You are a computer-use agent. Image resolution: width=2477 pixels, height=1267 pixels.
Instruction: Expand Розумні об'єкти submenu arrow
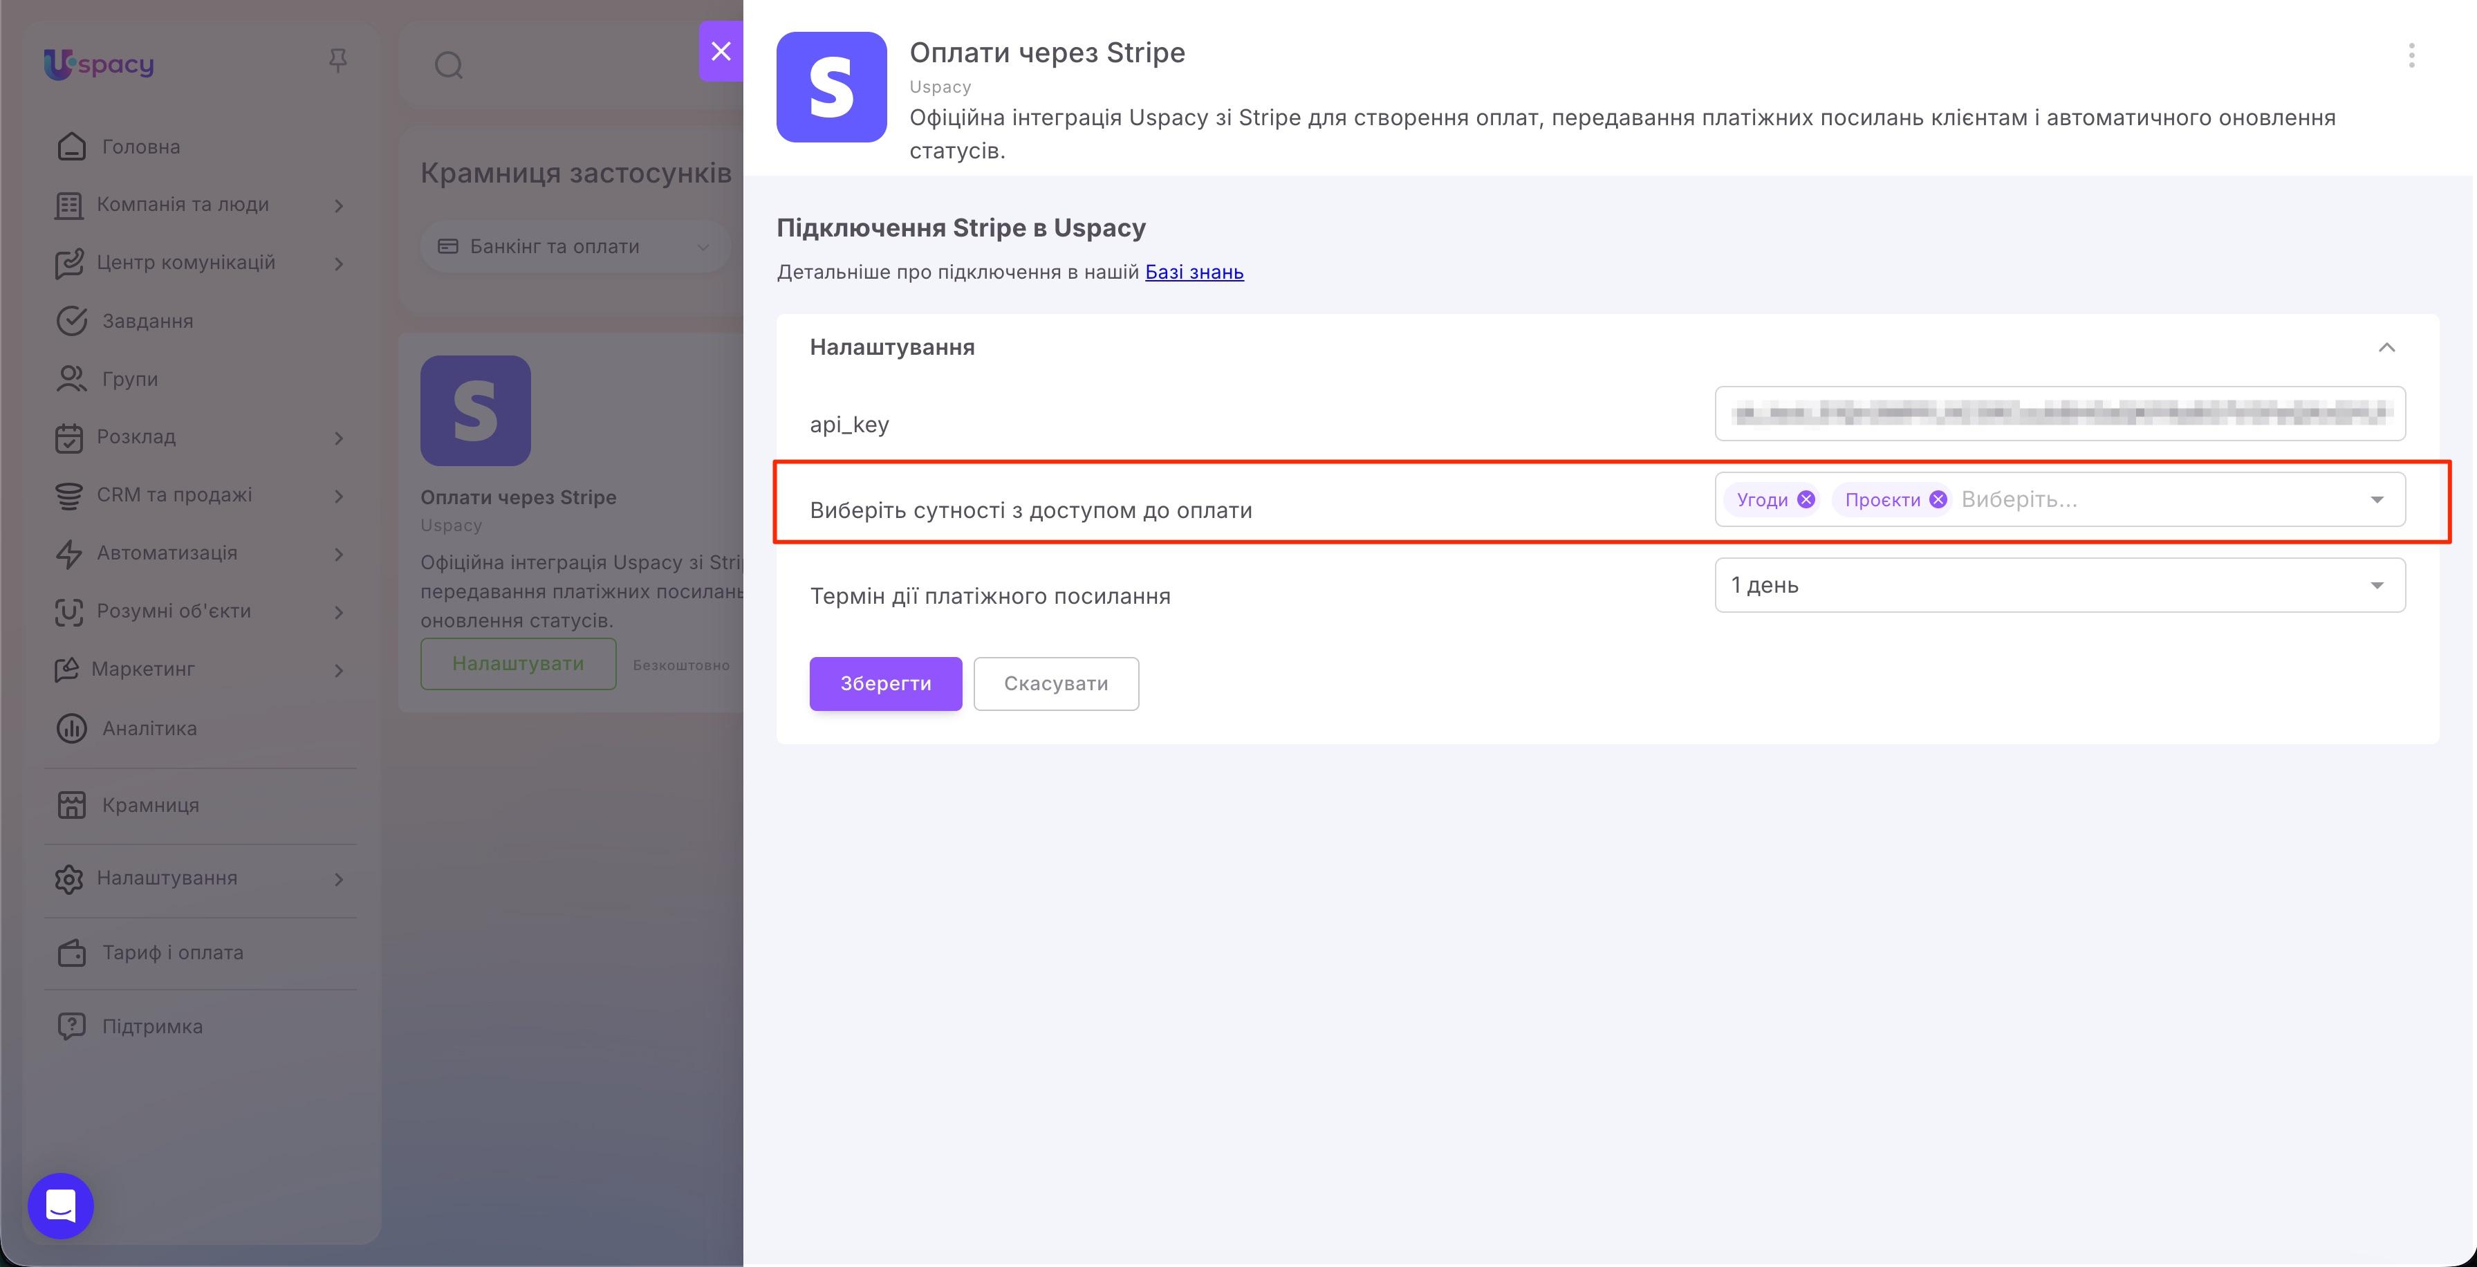click(x=338, y=612)
